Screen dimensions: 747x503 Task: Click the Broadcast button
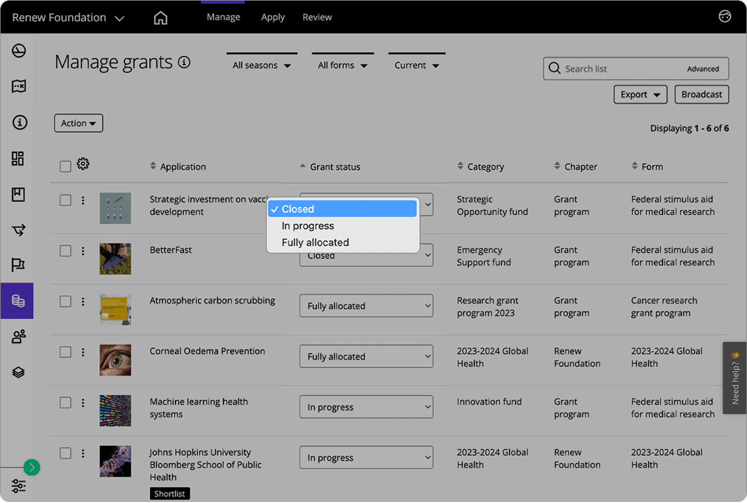pos(701,94)
